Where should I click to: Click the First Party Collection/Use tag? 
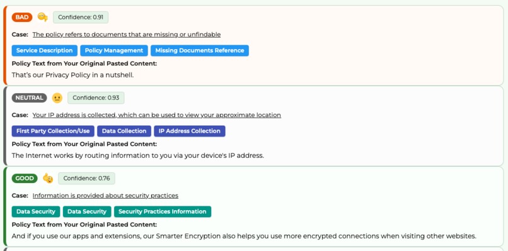pos(53,131)
